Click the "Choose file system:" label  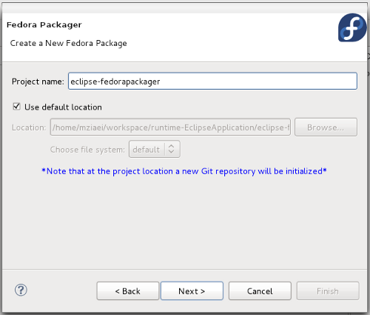tap(87, 150)
